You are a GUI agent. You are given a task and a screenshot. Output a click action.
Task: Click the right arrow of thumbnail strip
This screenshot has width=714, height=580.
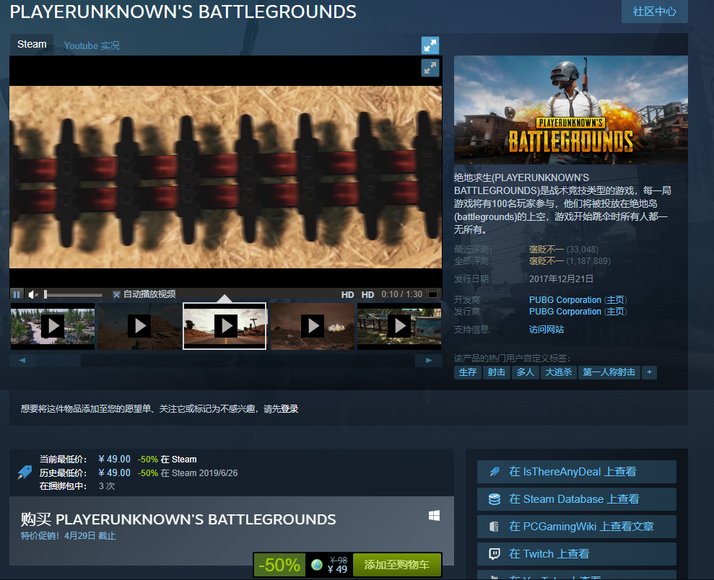tap(429, 360)
